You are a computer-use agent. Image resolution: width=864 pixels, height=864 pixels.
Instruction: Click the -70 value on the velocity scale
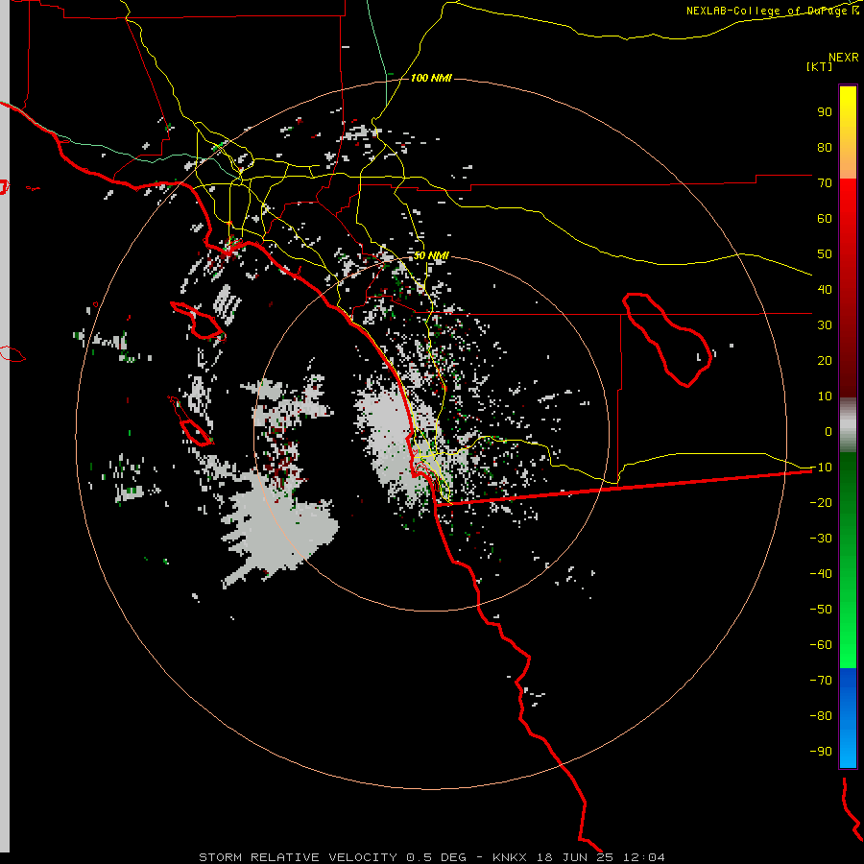(821, 681)
